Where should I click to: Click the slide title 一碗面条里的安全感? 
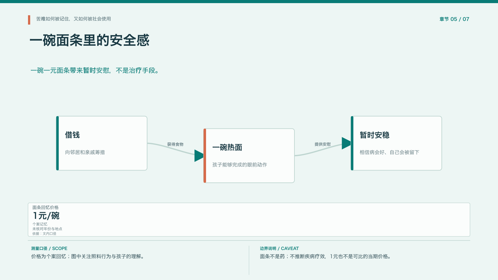tap(90, 40)
